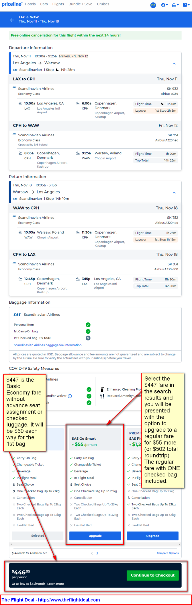Open the help question mark menu
This screenshot has width=192, height=605.
[x=185, y=5]
